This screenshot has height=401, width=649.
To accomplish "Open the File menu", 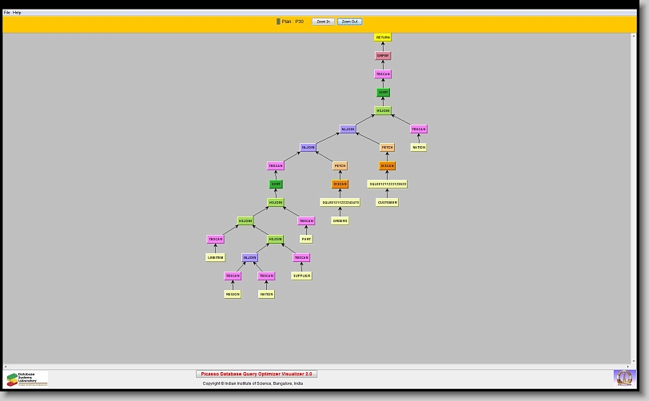I will (7, 13).
